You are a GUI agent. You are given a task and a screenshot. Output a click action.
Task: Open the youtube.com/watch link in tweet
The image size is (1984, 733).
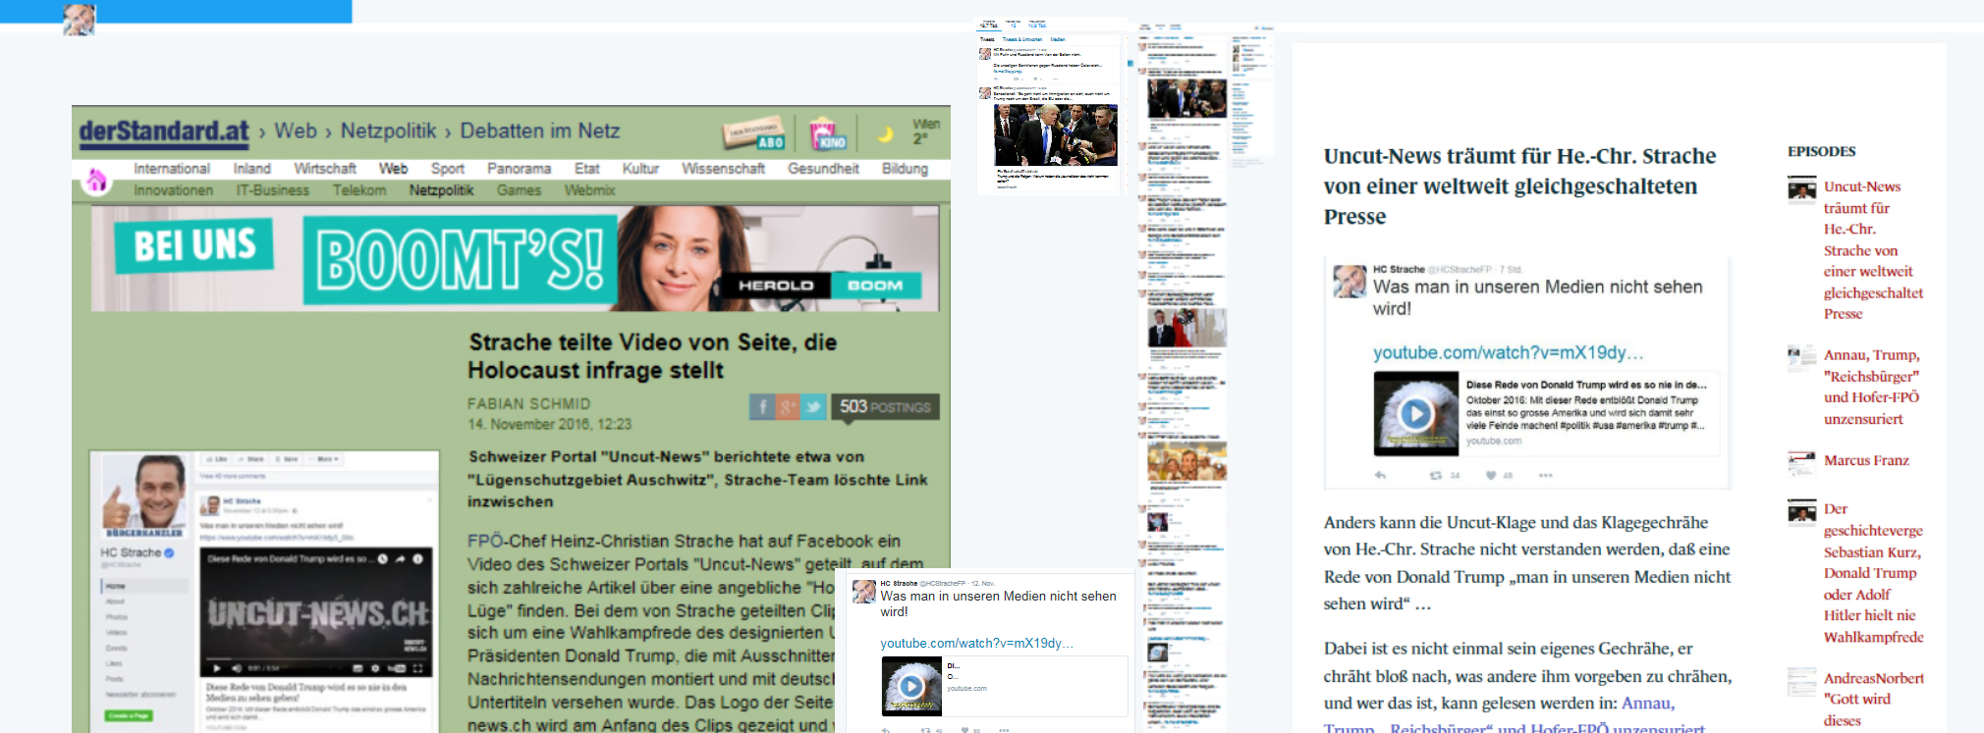1508,352
